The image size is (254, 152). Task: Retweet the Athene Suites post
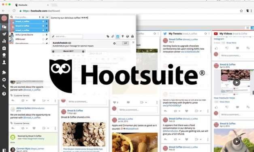click(23, 128)
